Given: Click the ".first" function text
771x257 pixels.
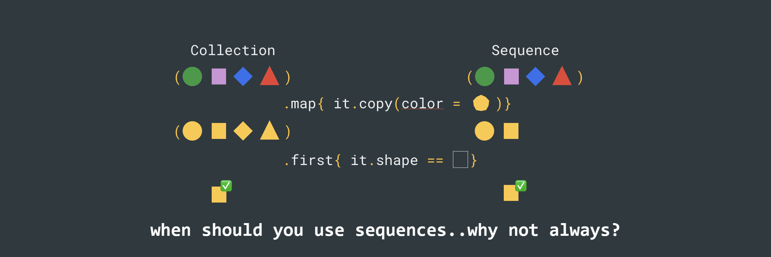Looking at the screenshot, I should coord(309,160).
